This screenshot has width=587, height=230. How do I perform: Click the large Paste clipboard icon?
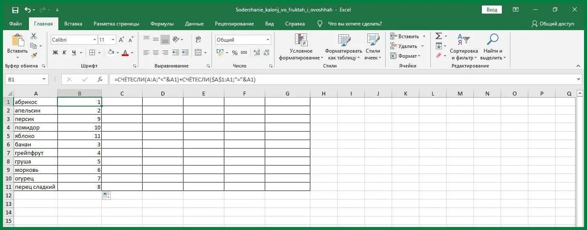click(x=17, y=40)
